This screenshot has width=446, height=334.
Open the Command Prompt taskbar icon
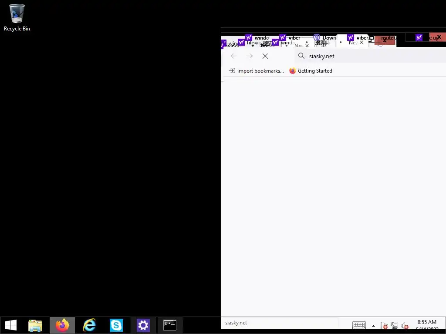tap(170, 325)
